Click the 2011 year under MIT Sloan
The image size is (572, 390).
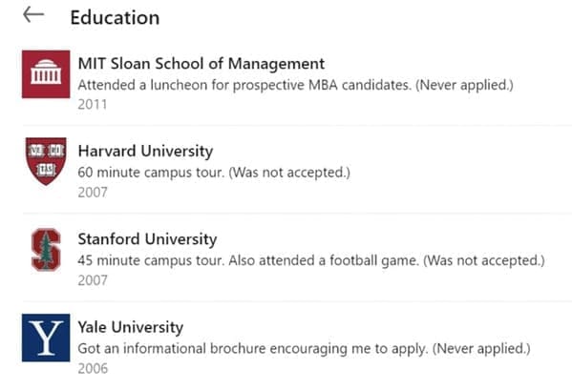(x=93, y=105)
